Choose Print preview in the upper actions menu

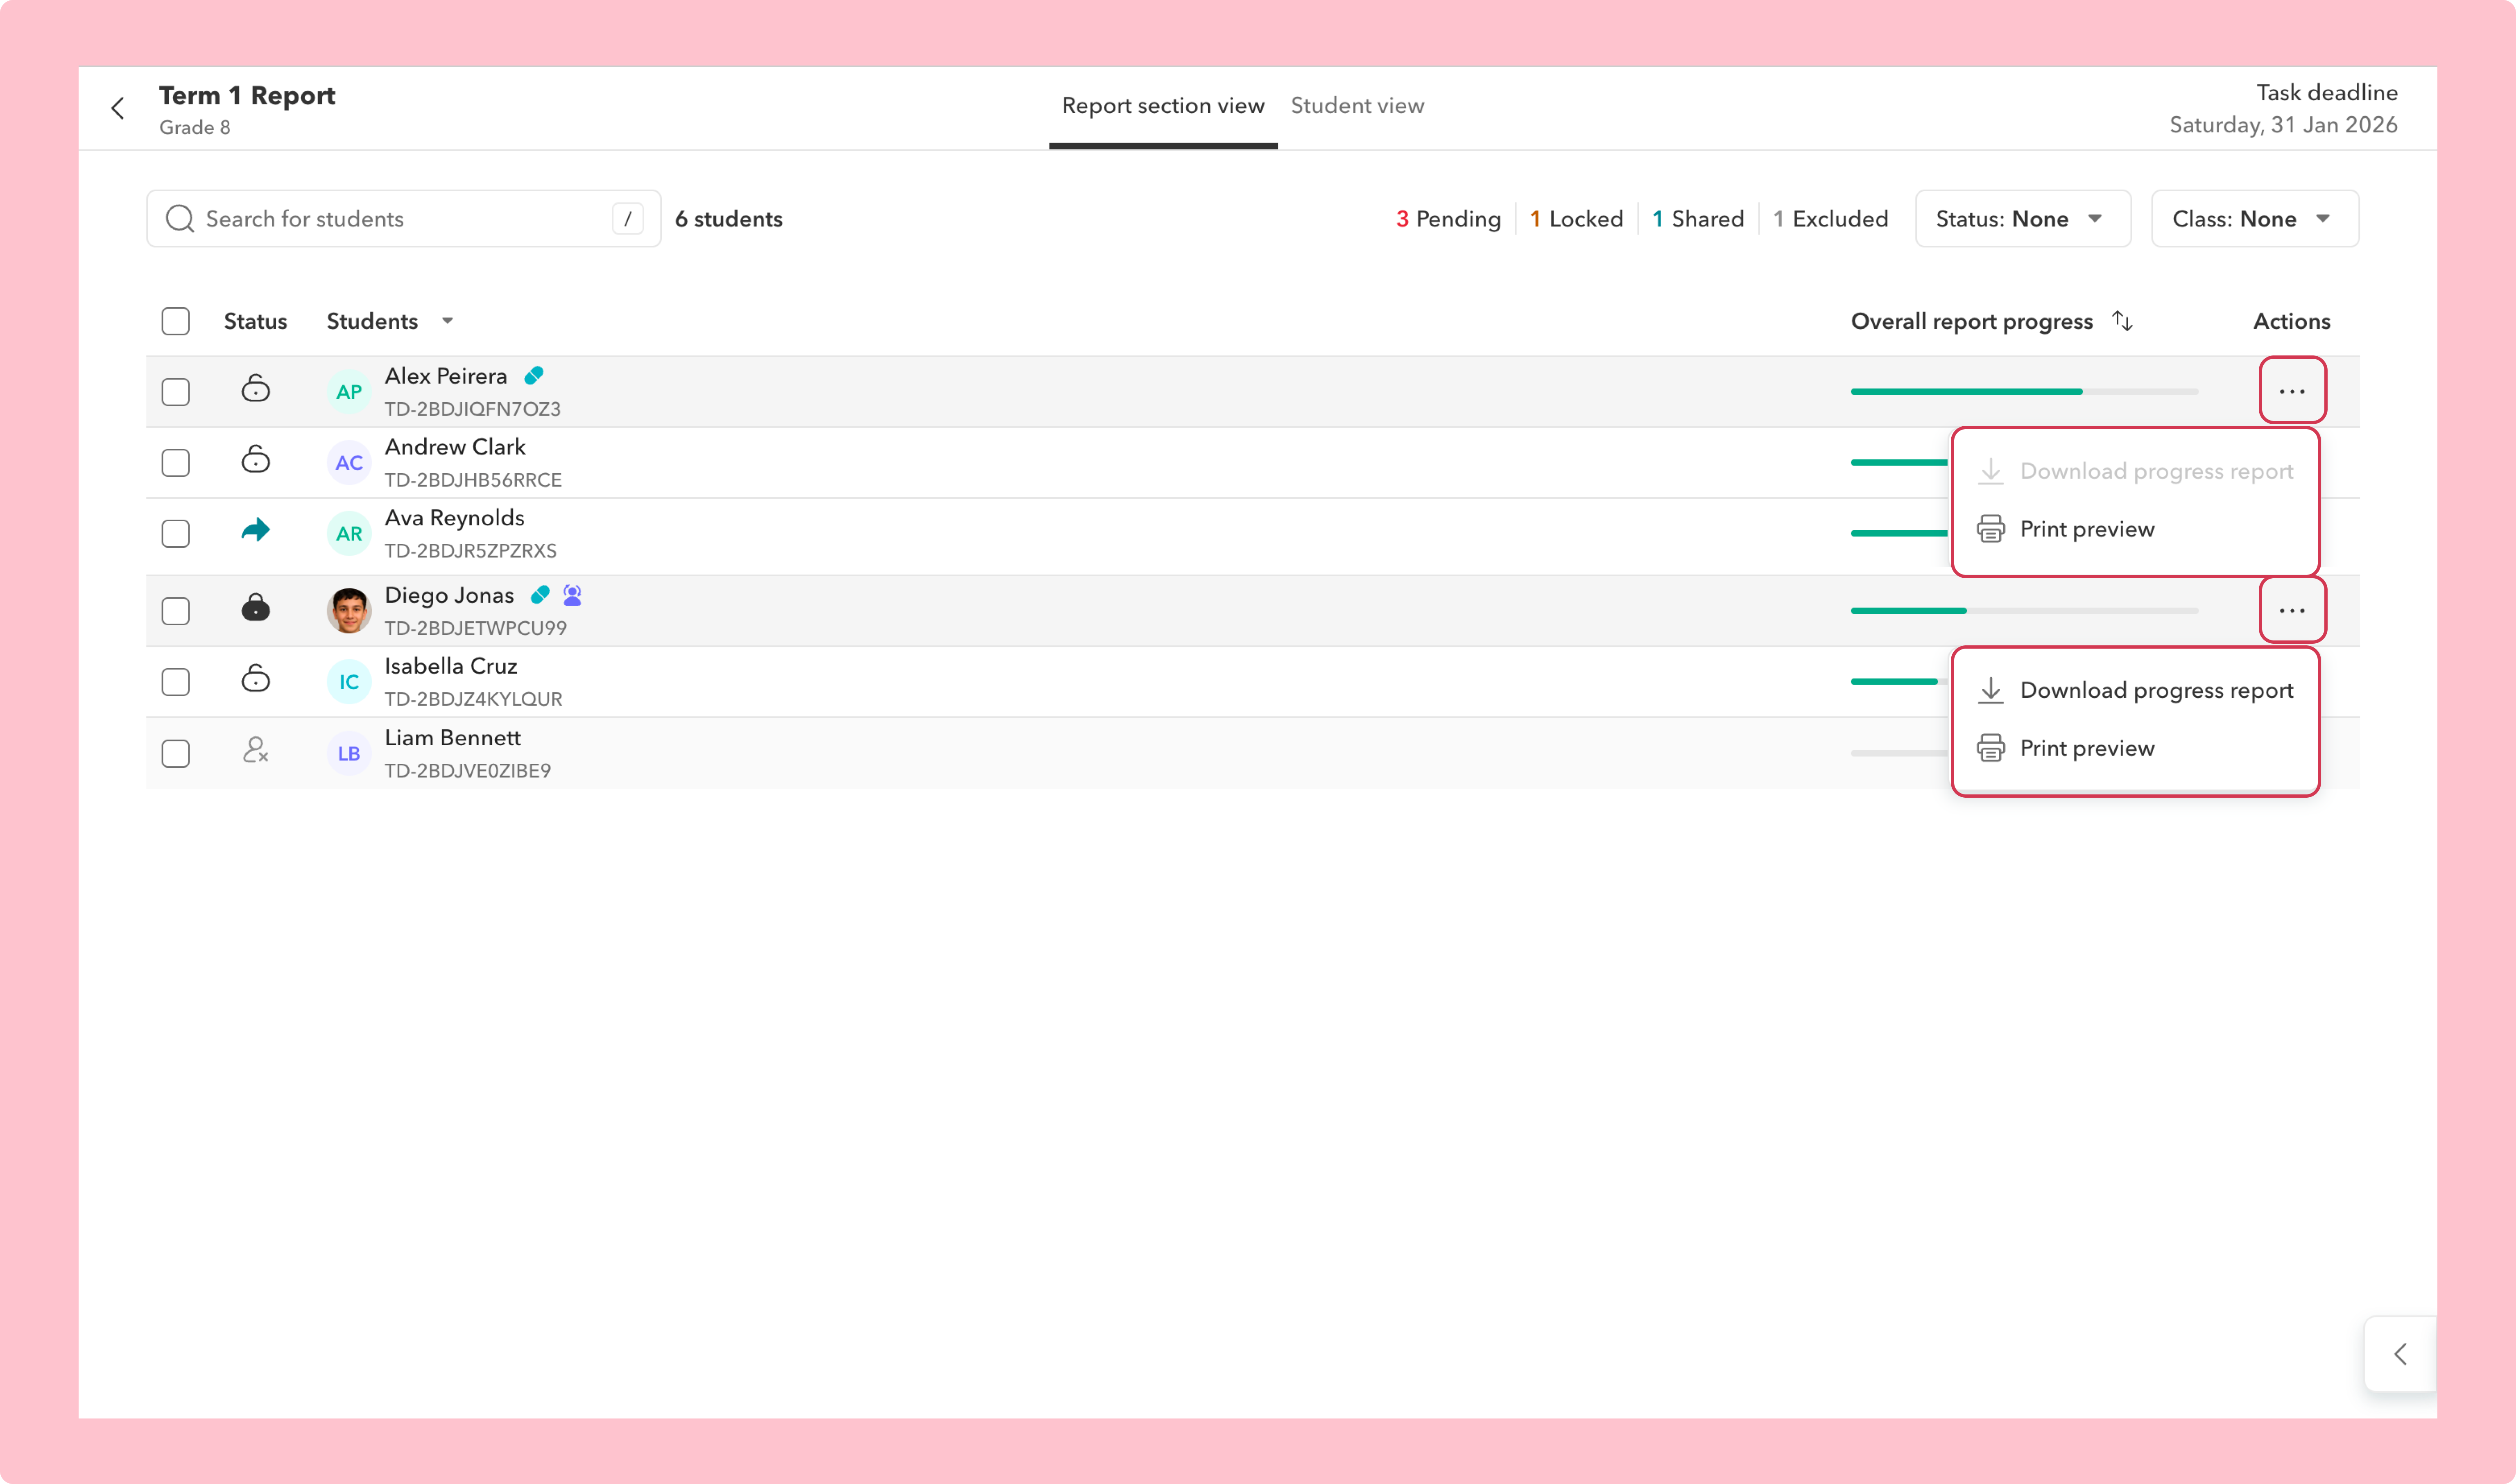[x=2136, y=529]
